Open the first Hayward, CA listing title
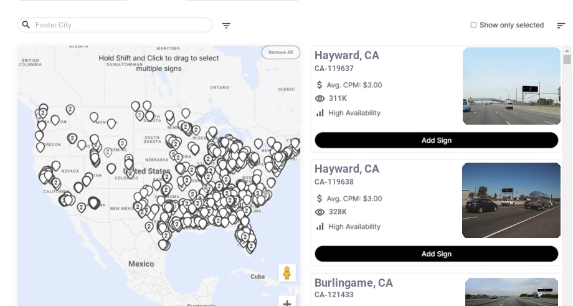573x306 pixels. [x=346, y=55]
